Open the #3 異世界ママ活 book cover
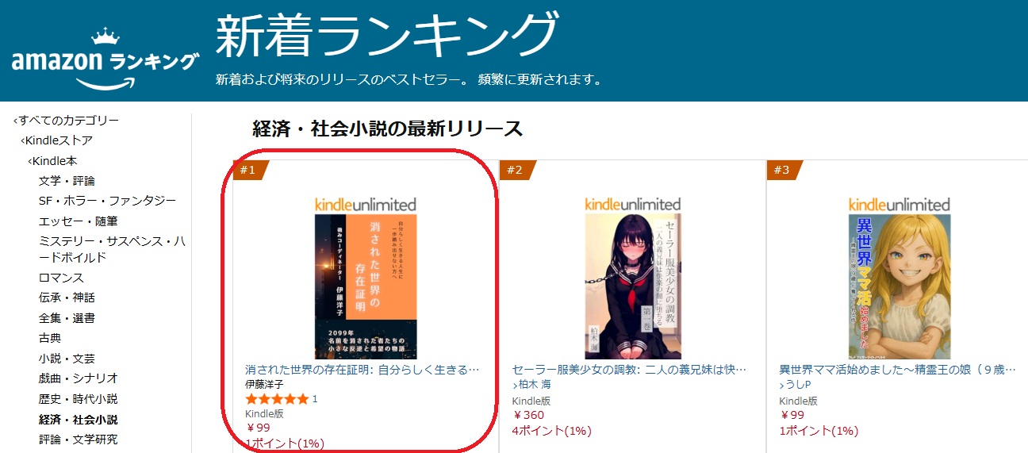 click(899, 286)
